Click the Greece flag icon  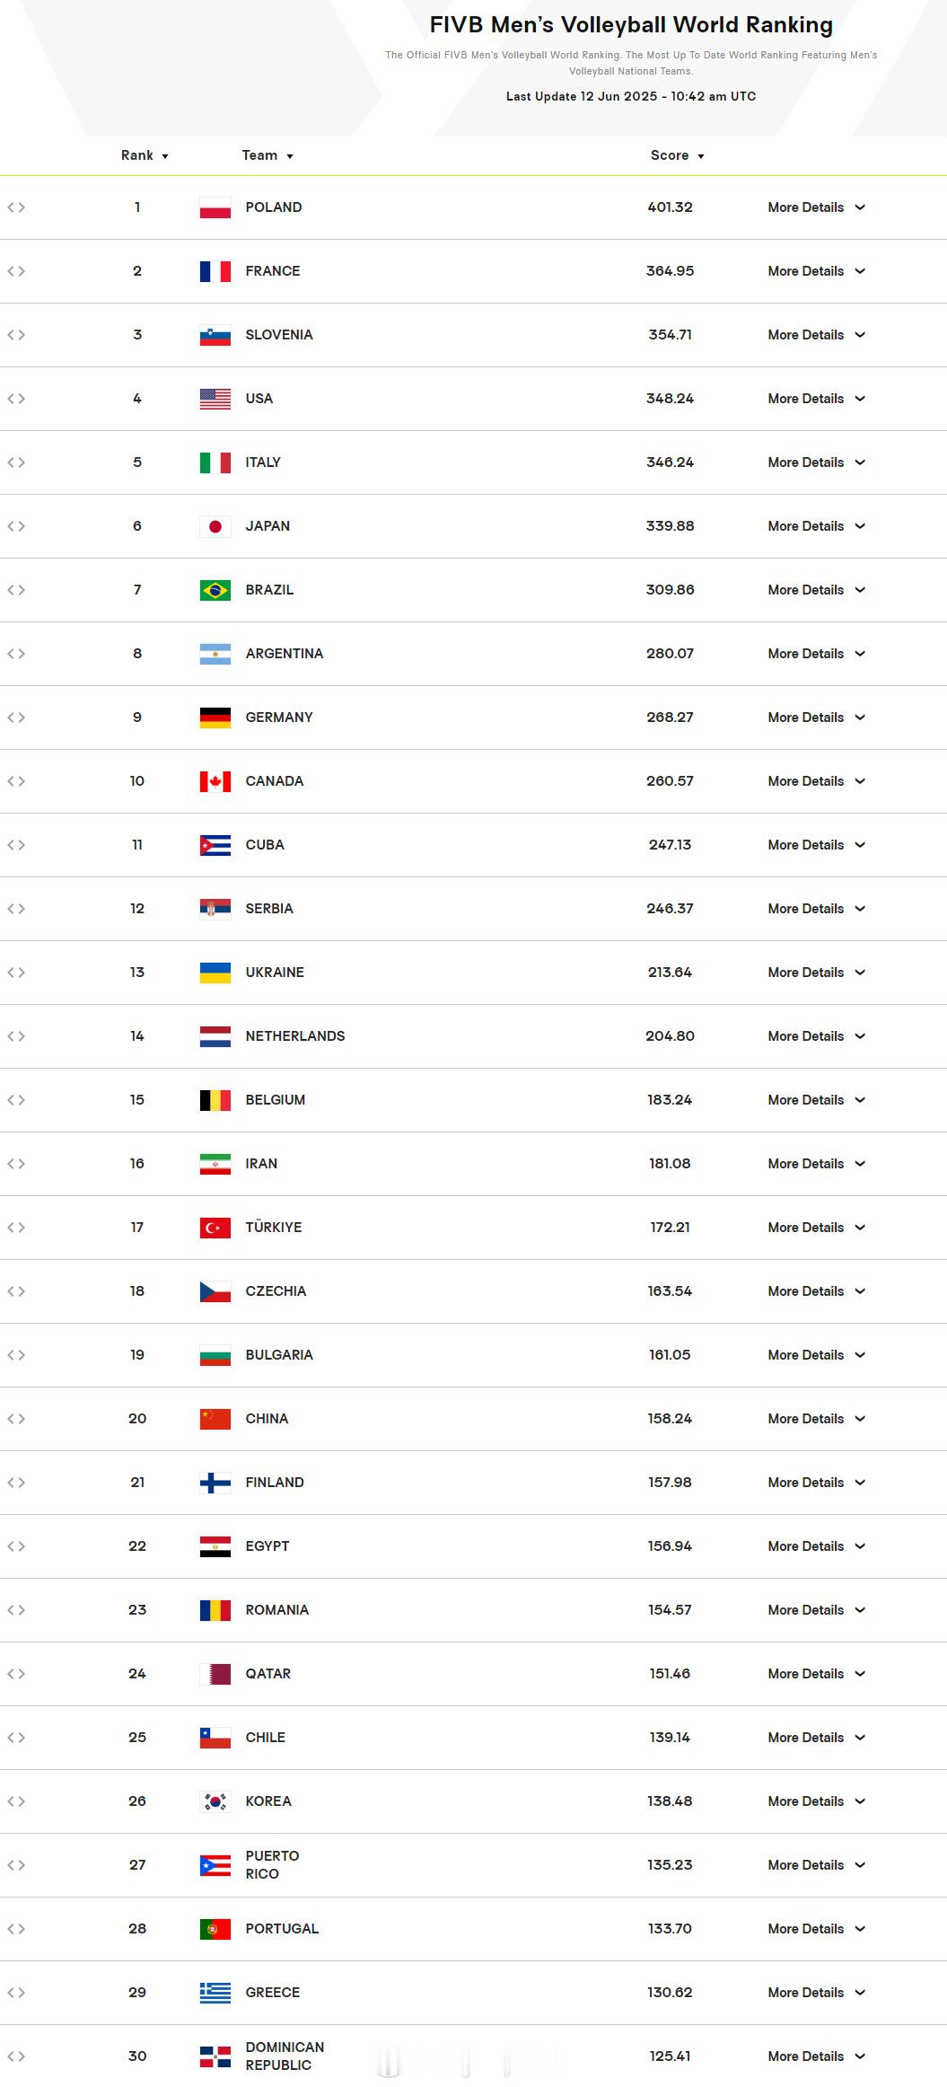coord(215,1993)
